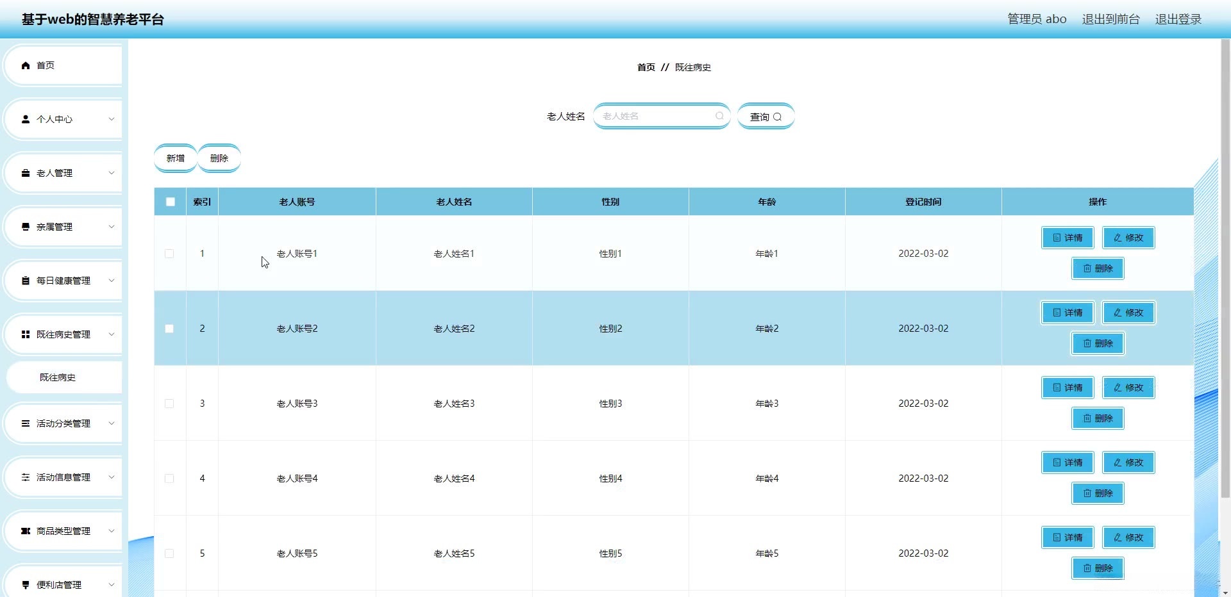
Task: Expand the 个人中心 menu chevron
Action: [111, 119]
